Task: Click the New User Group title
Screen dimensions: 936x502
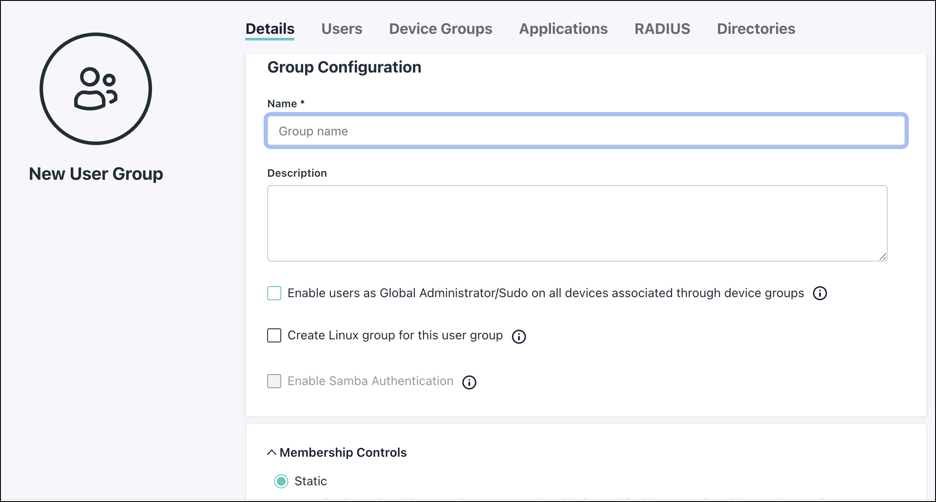Action: point(96,174)
